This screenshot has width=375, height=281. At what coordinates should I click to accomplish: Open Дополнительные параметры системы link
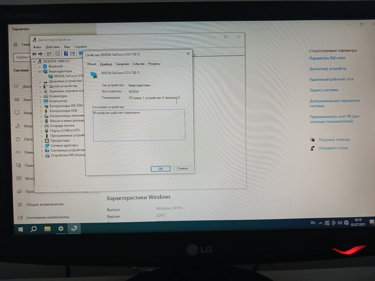tap(335, 103)
